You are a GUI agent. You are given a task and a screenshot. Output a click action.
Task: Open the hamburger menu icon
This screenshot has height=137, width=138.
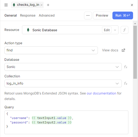click(6, 5)
